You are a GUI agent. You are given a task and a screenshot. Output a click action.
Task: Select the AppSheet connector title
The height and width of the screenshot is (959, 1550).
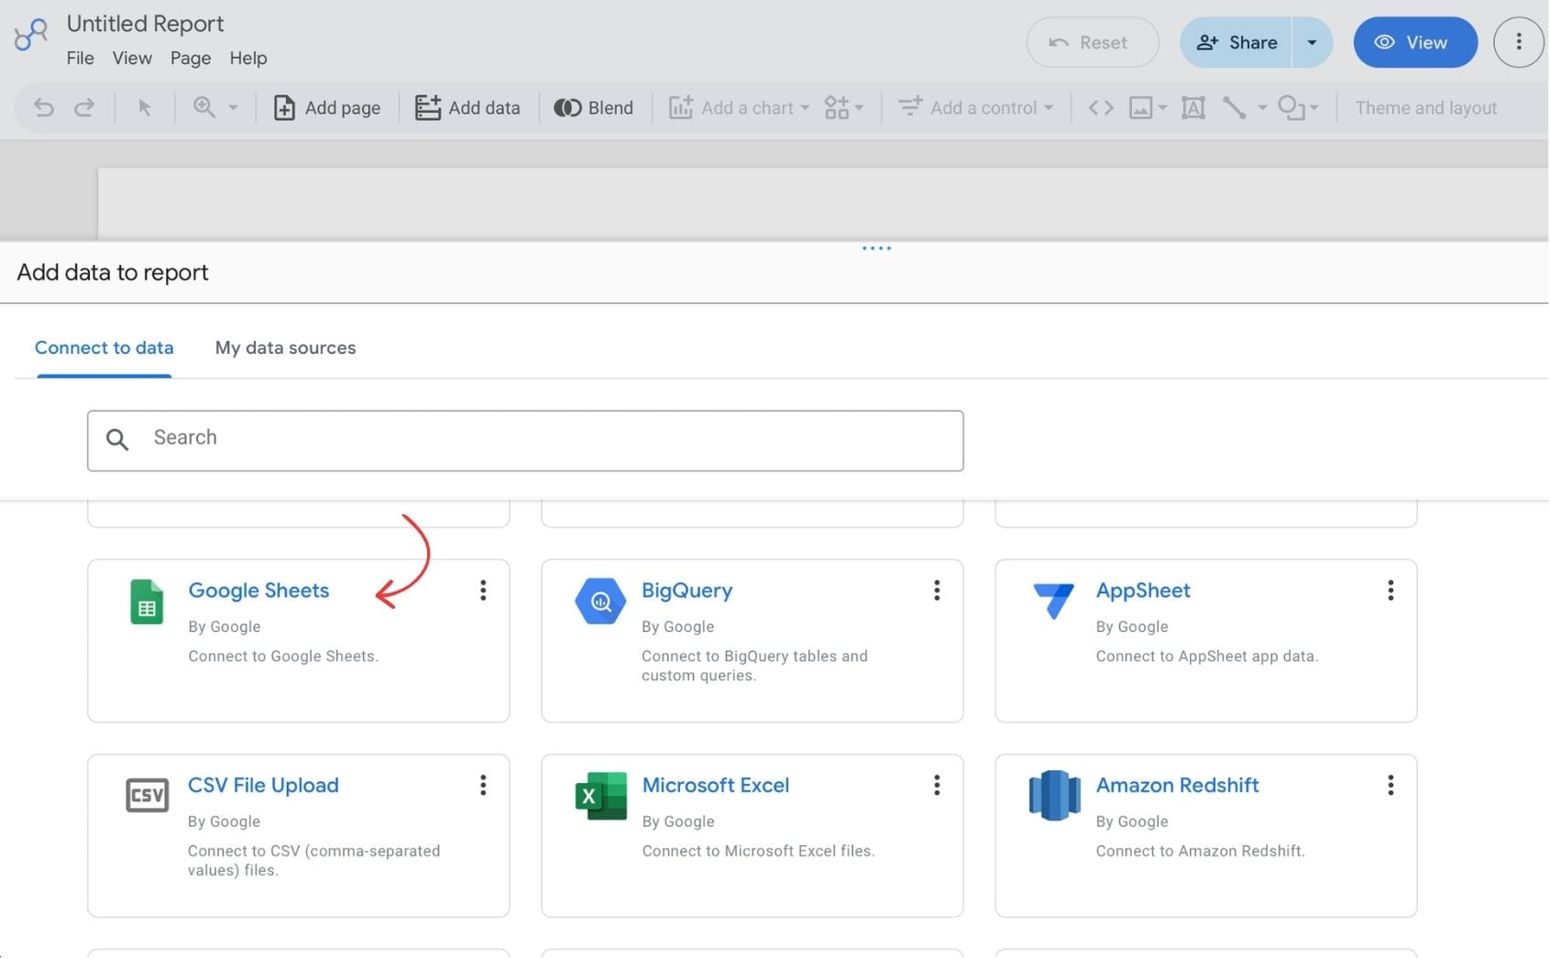pos(1143,590)
